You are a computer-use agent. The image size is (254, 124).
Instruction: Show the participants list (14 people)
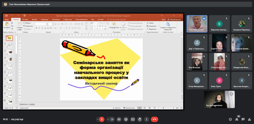tap(237, 119)
